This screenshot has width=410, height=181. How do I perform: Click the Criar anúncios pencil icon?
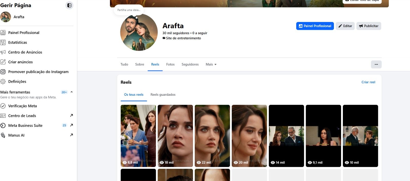(x=3, y=62)
